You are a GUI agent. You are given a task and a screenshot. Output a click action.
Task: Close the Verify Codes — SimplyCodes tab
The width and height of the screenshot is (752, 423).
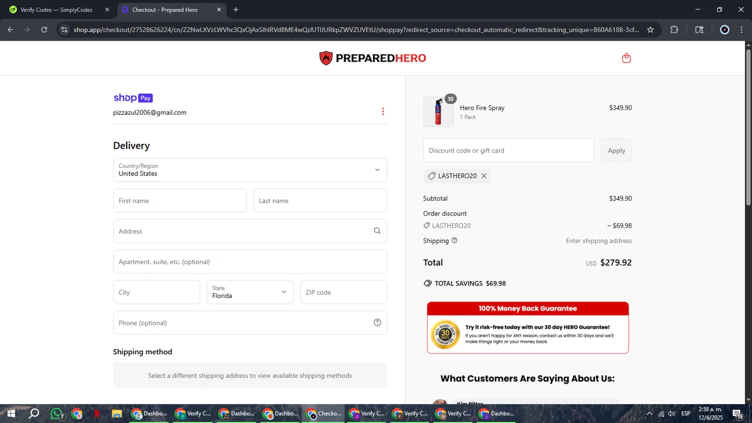point(107,10)
